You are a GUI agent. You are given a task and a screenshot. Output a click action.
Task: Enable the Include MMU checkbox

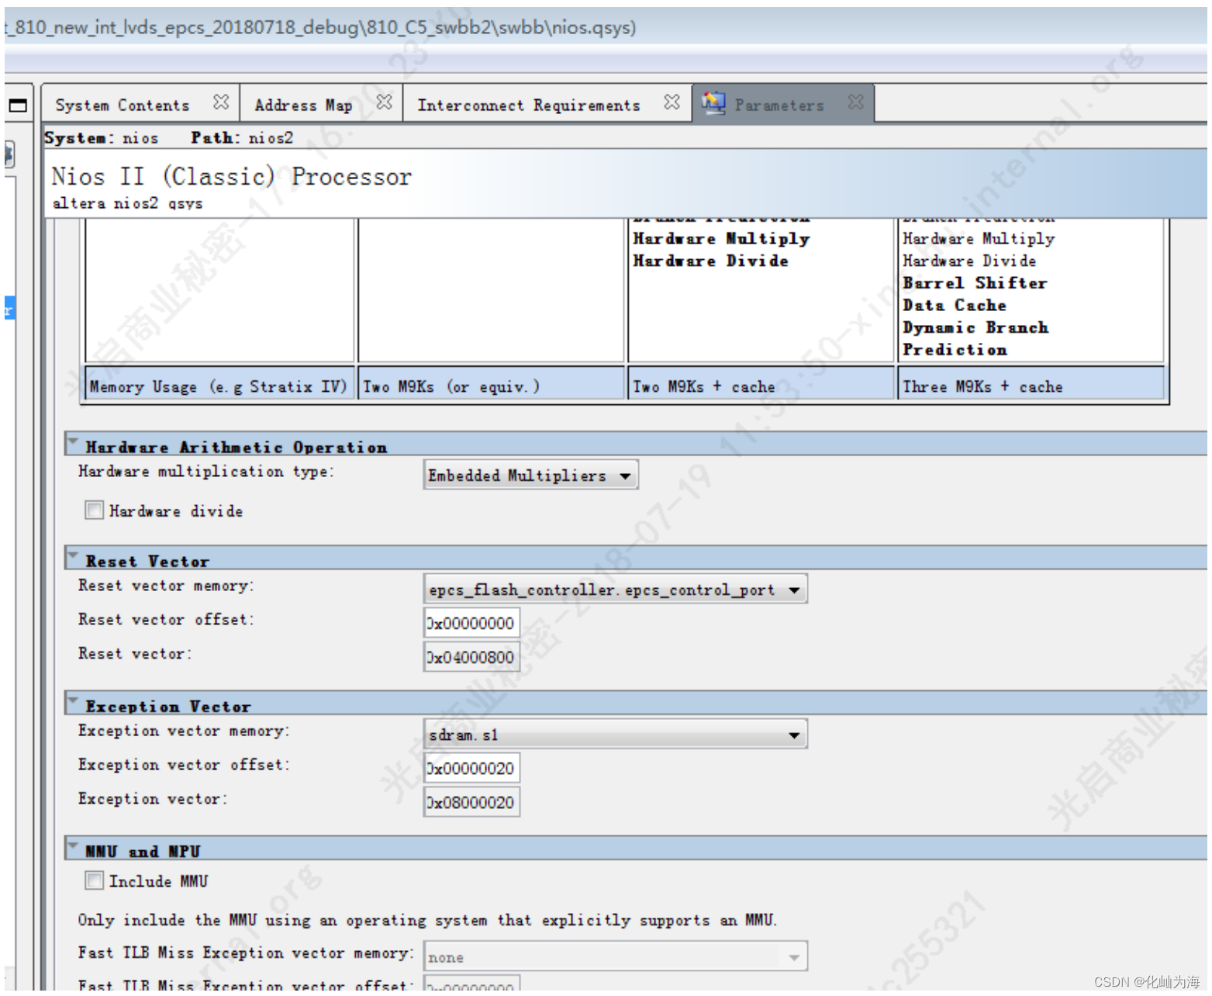pyautogui.click(x=94, y=880)
